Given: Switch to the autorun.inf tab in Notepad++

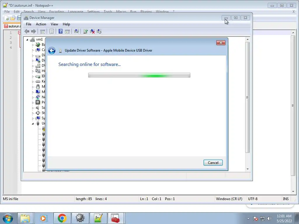Looking at the screenshot, I should coord(12,26).
